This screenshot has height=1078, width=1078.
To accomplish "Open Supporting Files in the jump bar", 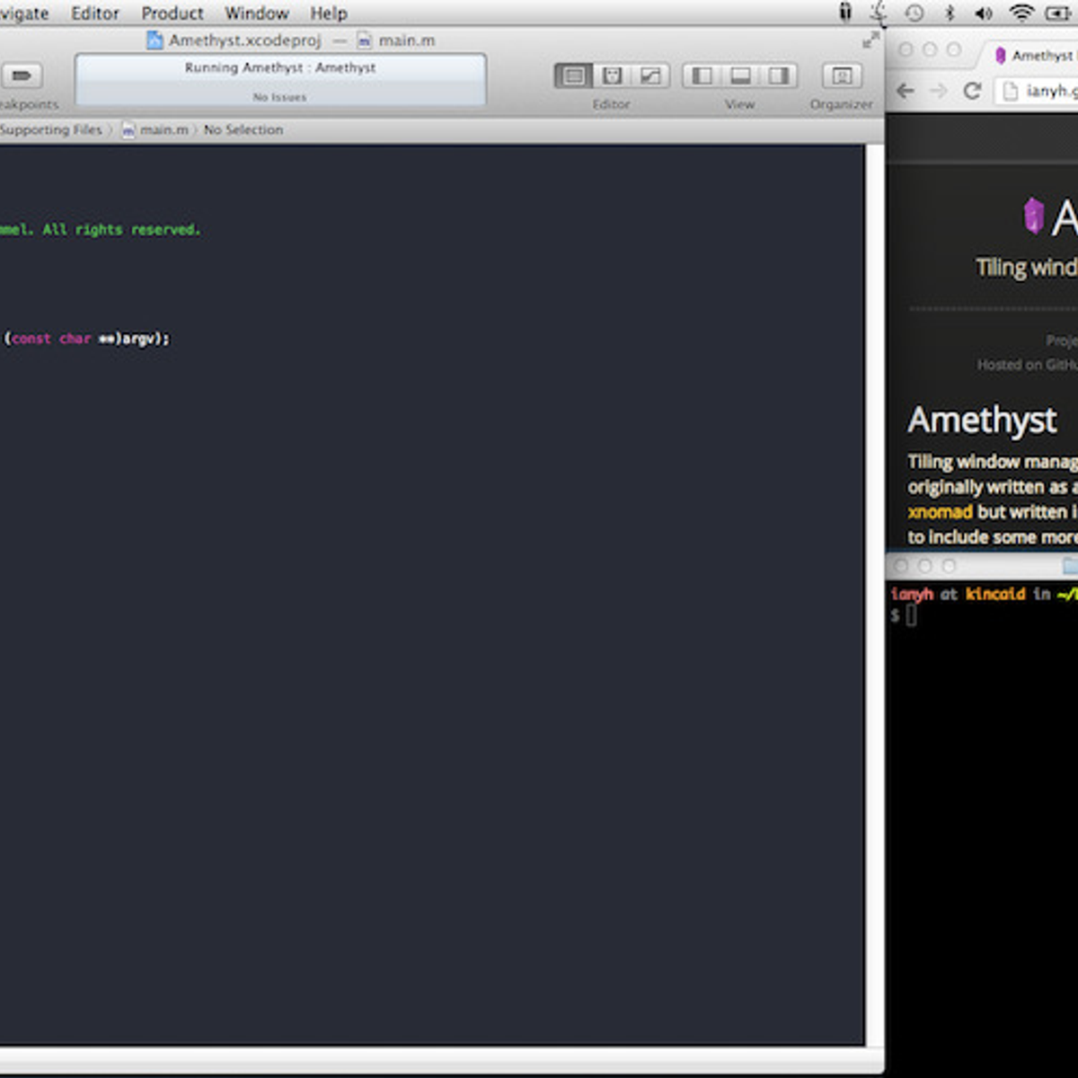I will coord(50,130).
